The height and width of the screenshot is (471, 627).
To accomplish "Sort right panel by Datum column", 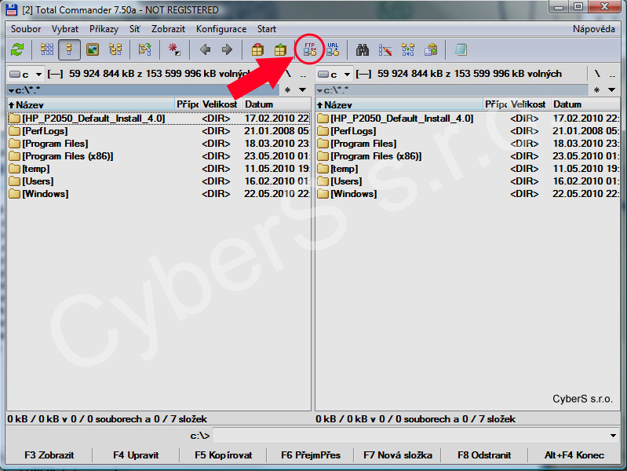I will click(585, 105).
